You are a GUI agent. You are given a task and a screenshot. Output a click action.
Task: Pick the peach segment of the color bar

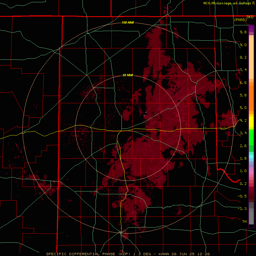251,58
